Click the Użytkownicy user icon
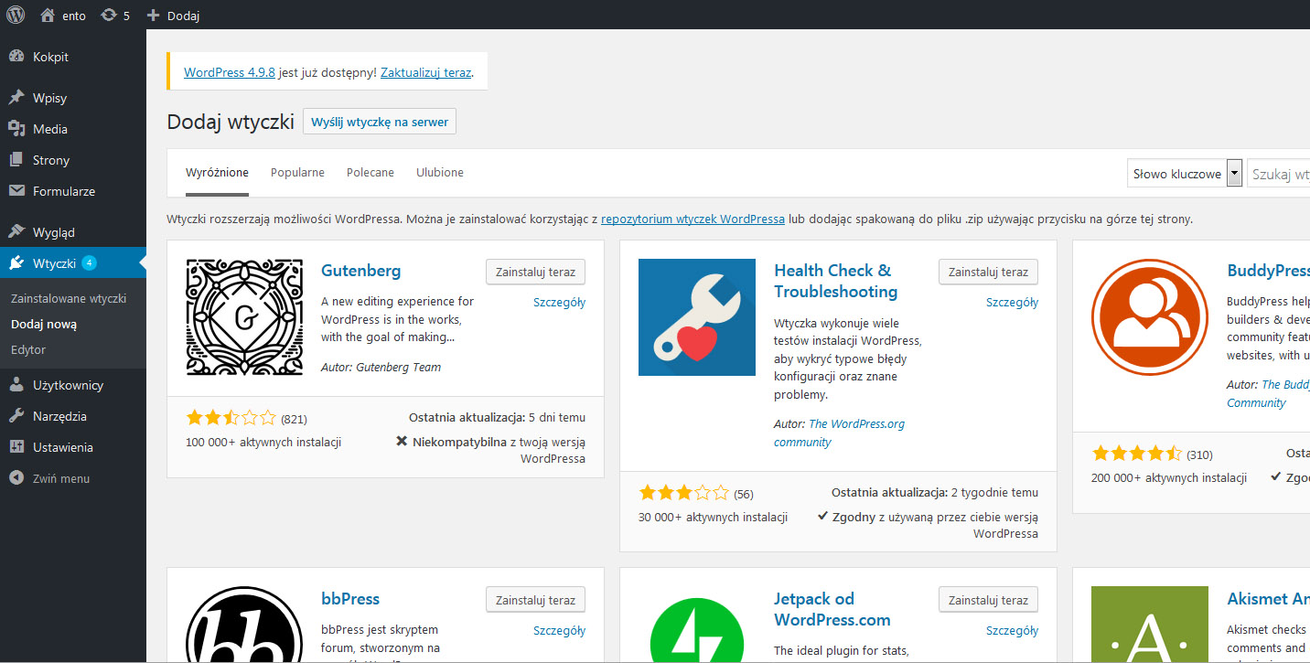1310x663 pixels. click(16, 385)
